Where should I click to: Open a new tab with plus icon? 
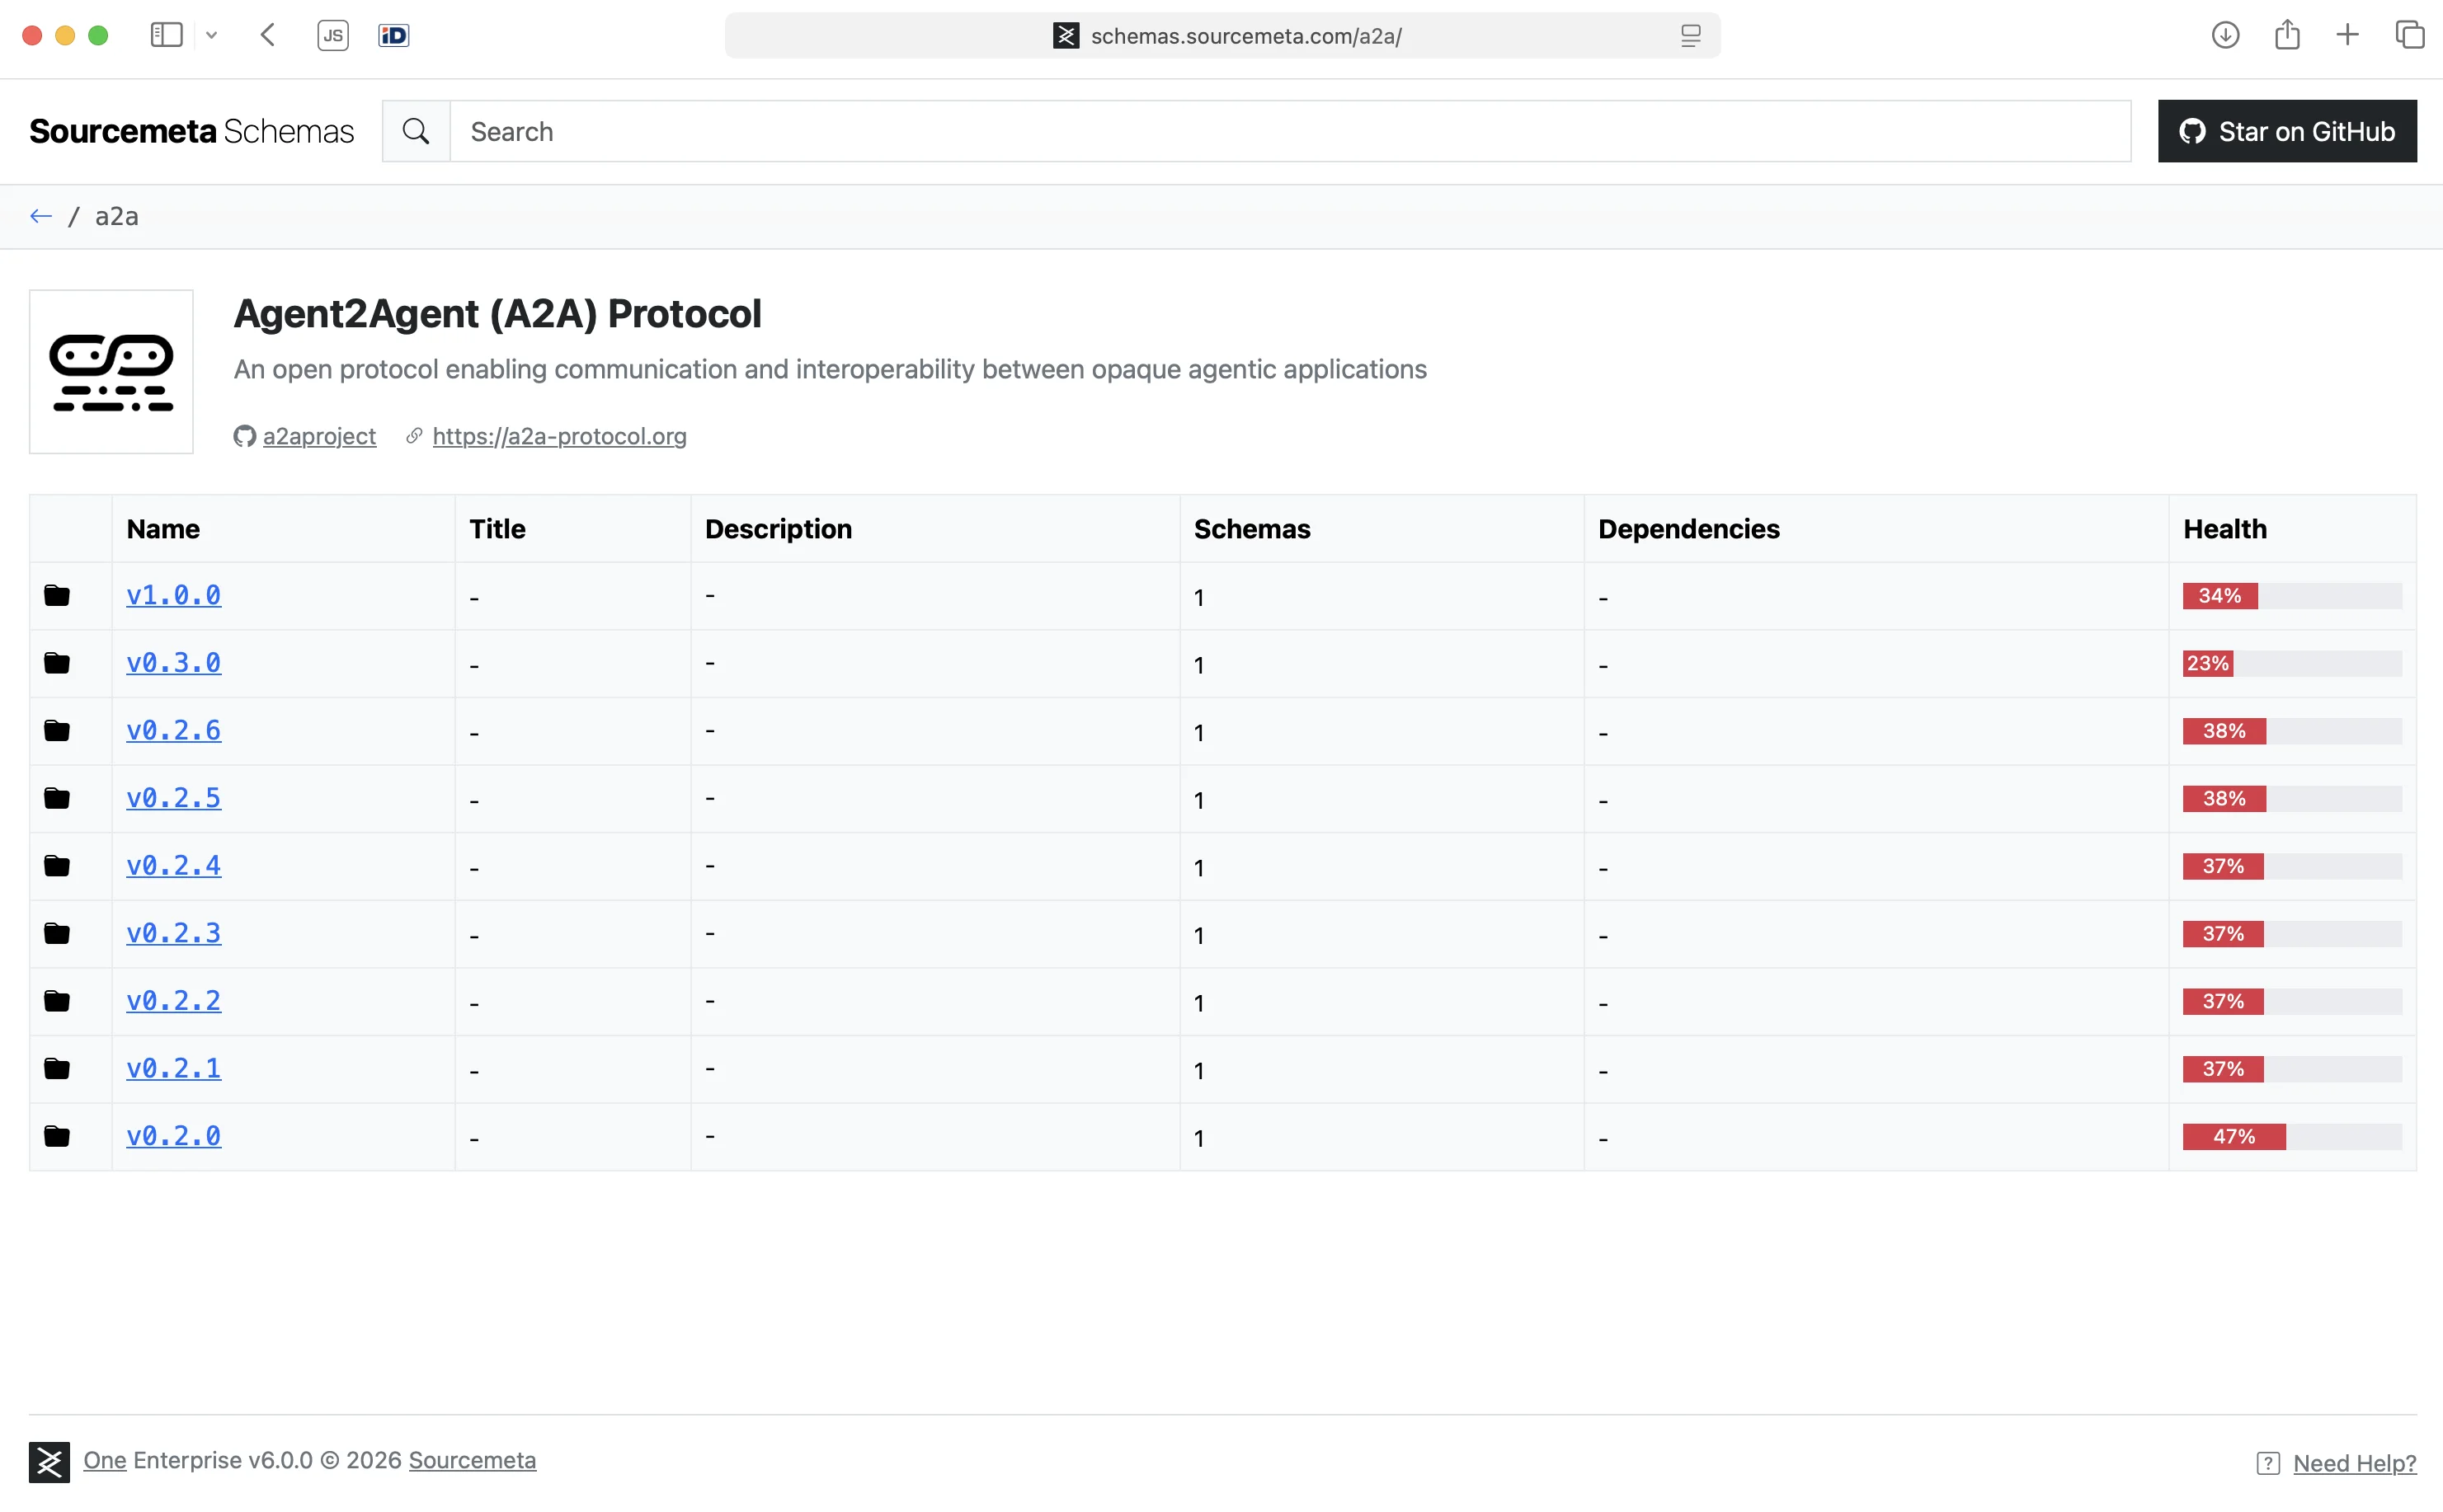point(2347,35)
